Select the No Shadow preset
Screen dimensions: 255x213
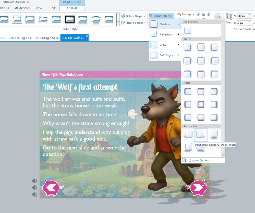click(188, 30)
